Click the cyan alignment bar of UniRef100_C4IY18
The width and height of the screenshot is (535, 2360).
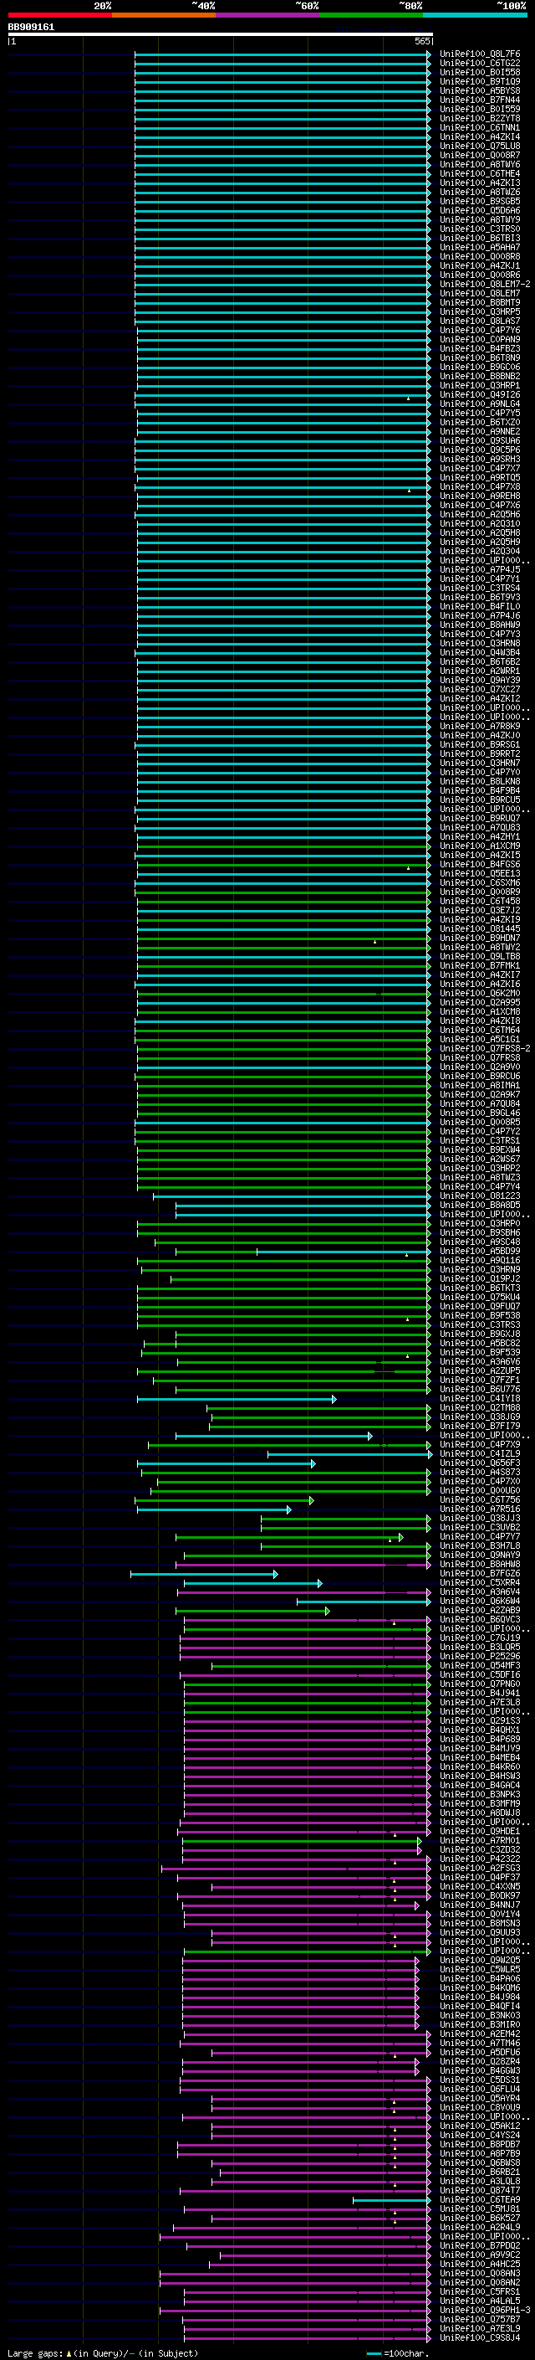pyautogui.click(x=237, y=1399)
